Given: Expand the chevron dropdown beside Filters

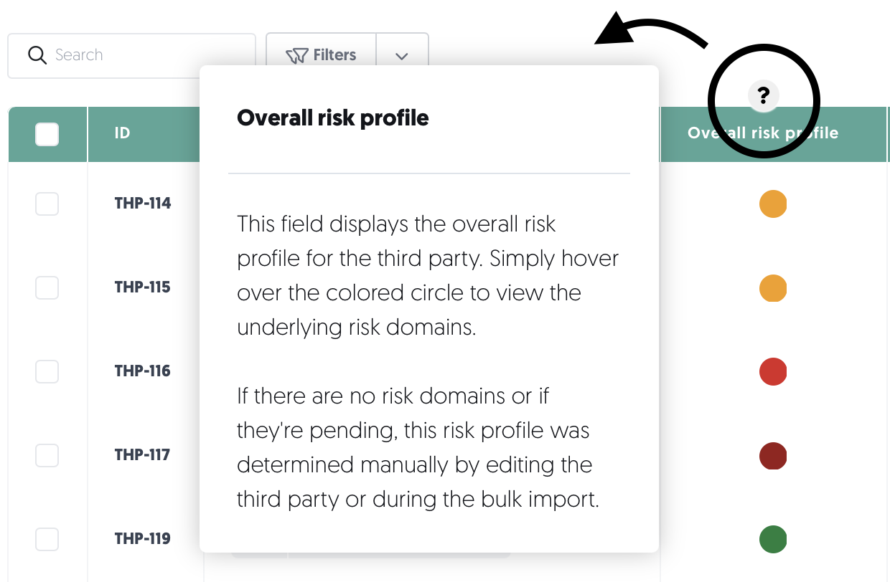Looking at the screenshot, I should [x=402, y=55].
